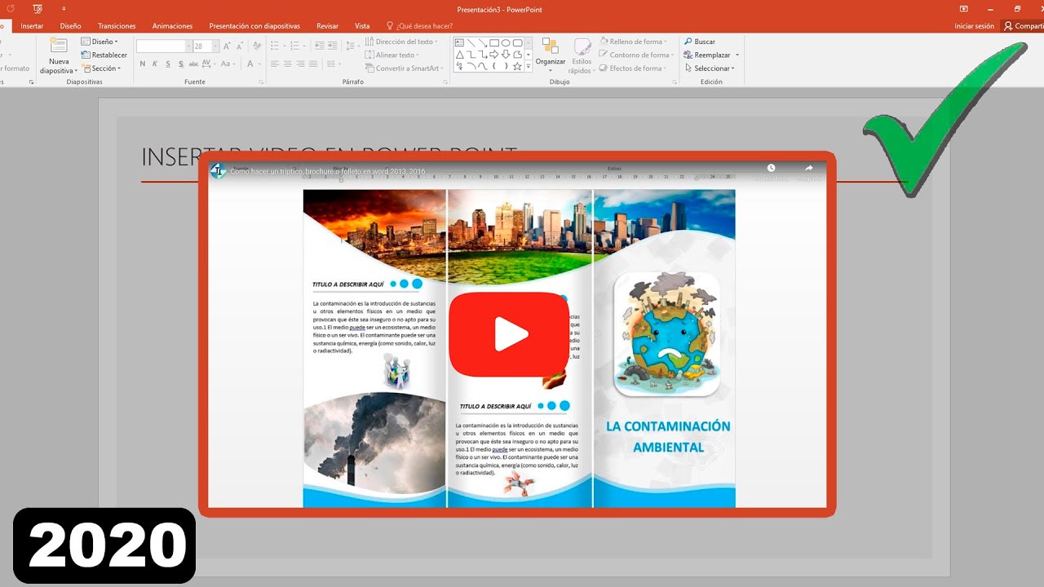Click Iniciar sesión link
Viewport: 1044px width, 587px height.
pos(974,26)
